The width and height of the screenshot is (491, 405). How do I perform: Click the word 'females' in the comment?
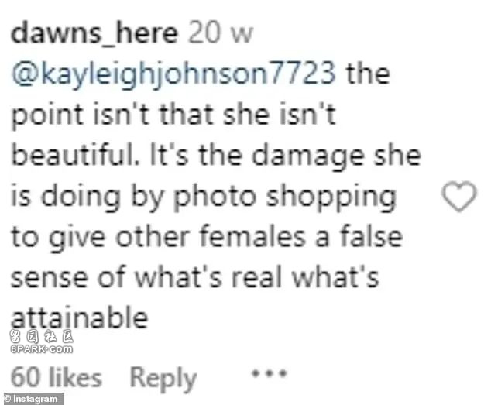[252, 236]
